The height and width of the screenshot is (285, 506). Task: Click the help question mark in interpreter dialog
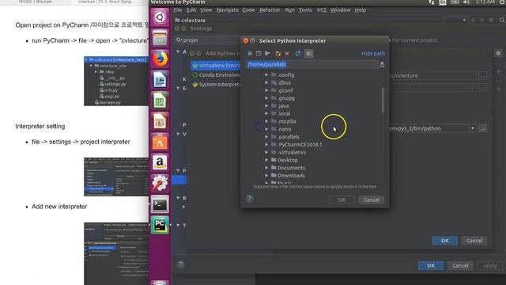click(x=250, y=199)
